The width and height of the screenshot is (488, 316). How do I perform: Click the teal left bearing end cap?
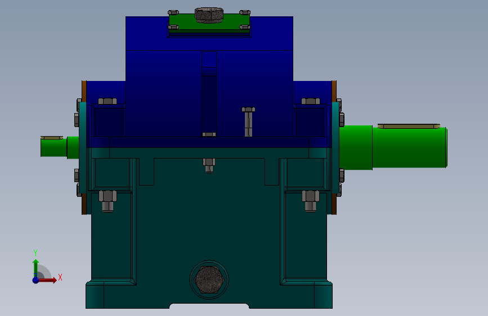click(x=83, y=148)
